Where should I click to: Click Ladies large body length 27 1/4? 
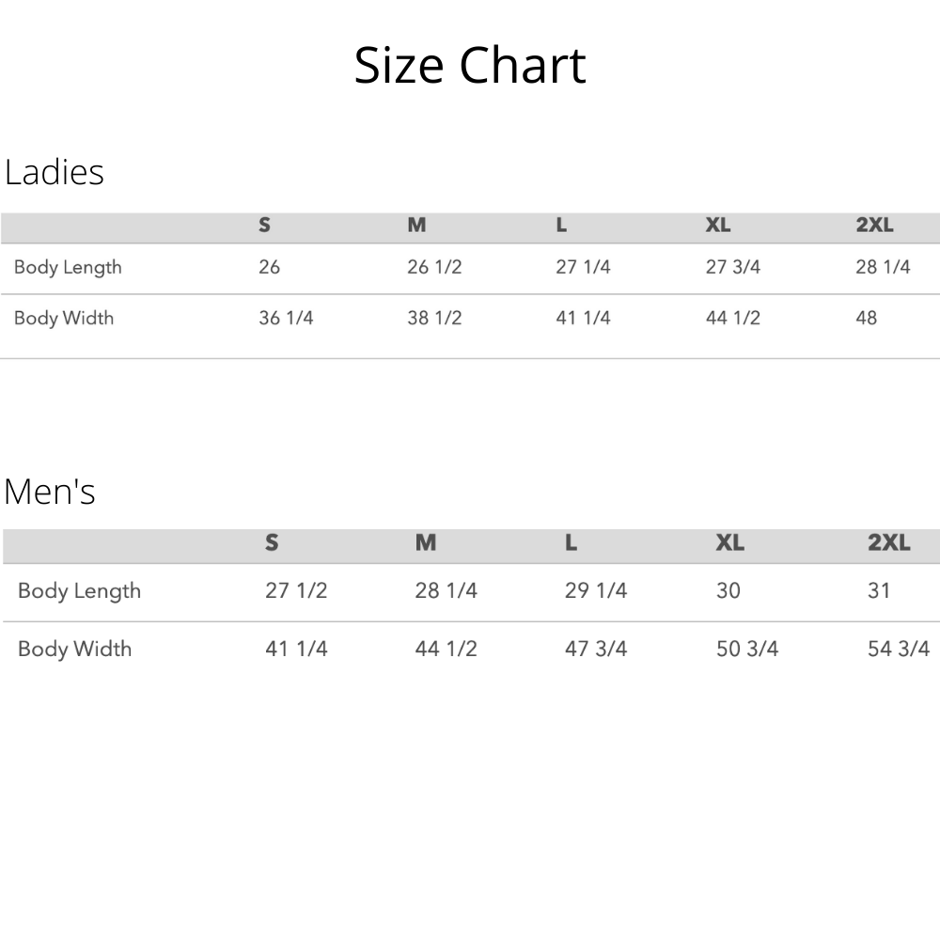point(583,267)
